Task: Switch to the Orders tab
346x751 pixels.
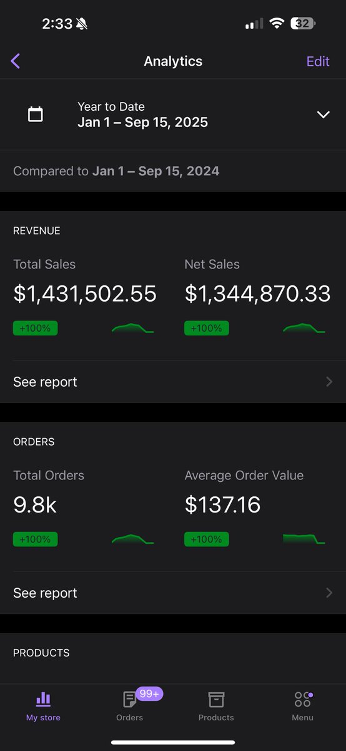Action: coord(130,707)
